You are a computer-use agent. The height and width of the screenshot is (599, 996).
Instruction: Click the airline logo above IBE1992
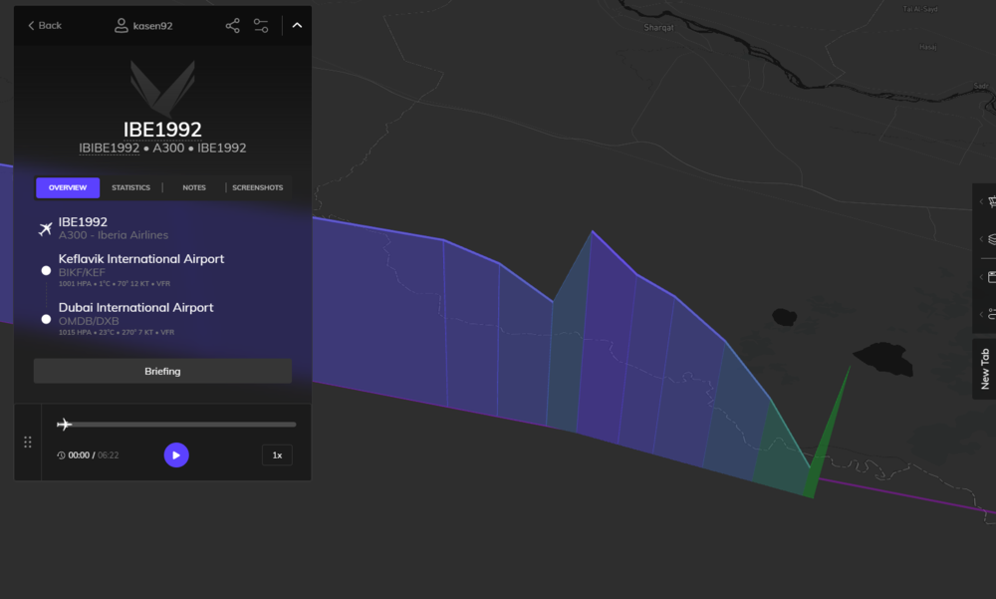(x=162, y=88)
